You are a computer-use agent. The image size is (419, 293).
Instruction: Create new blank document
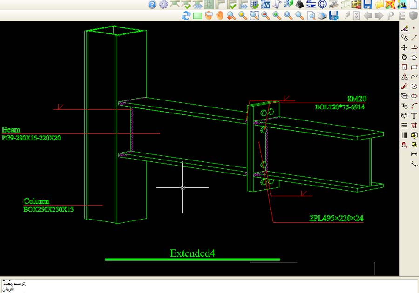(x=413, y=5)
